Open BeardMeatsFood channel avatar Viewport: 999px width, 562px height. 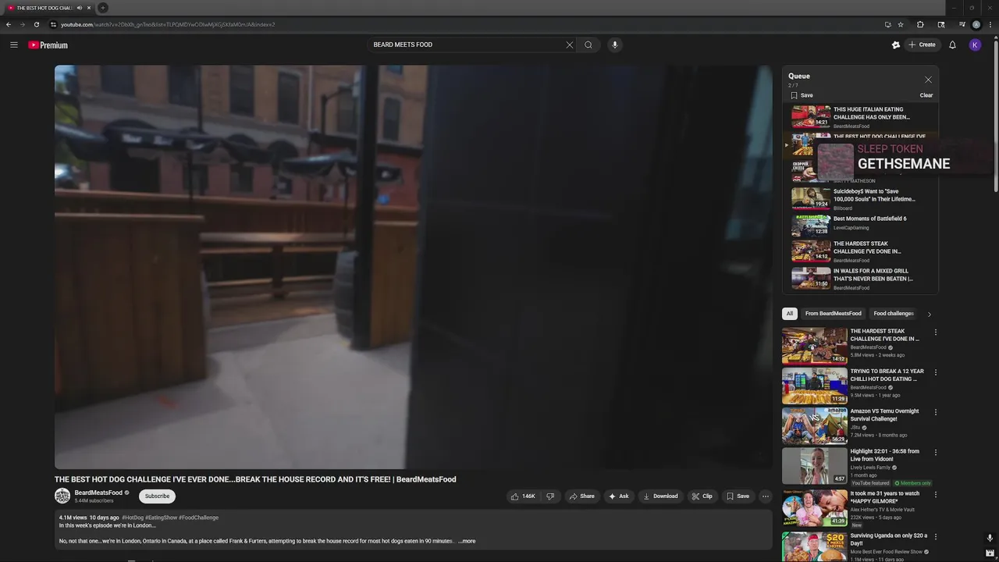[62, 496]
